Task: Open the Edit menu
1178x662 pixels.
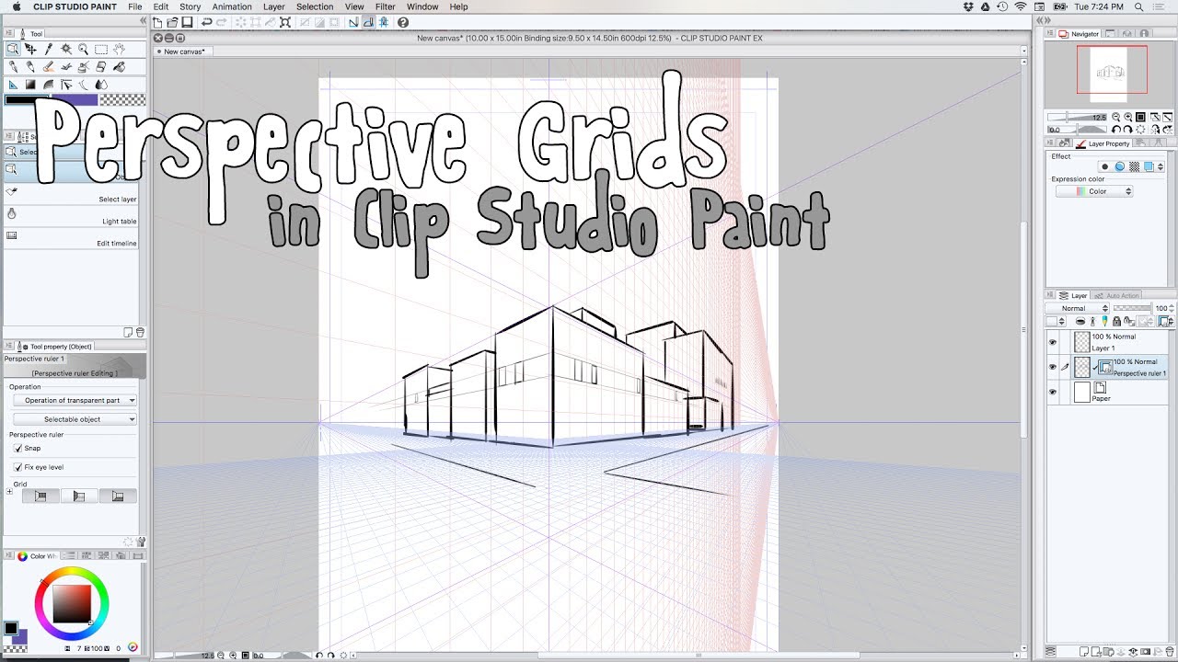Action: pyautogui.click(x=161, y=6)
